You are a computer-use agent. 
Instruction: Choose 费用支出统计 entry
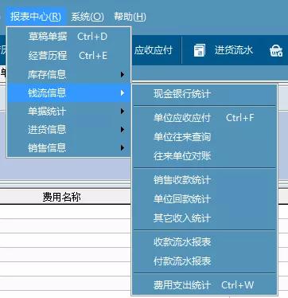point(204,285)
